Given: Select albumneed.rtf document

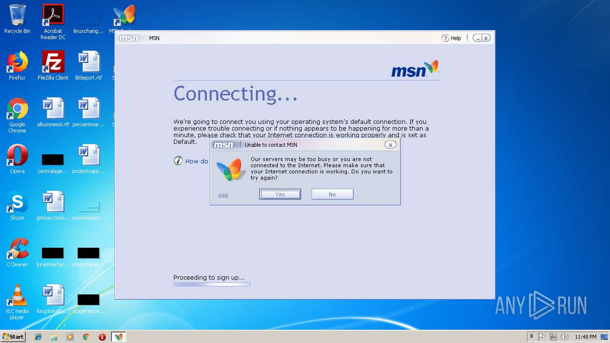Looking at the screenshot, I should tap(53, 112).
